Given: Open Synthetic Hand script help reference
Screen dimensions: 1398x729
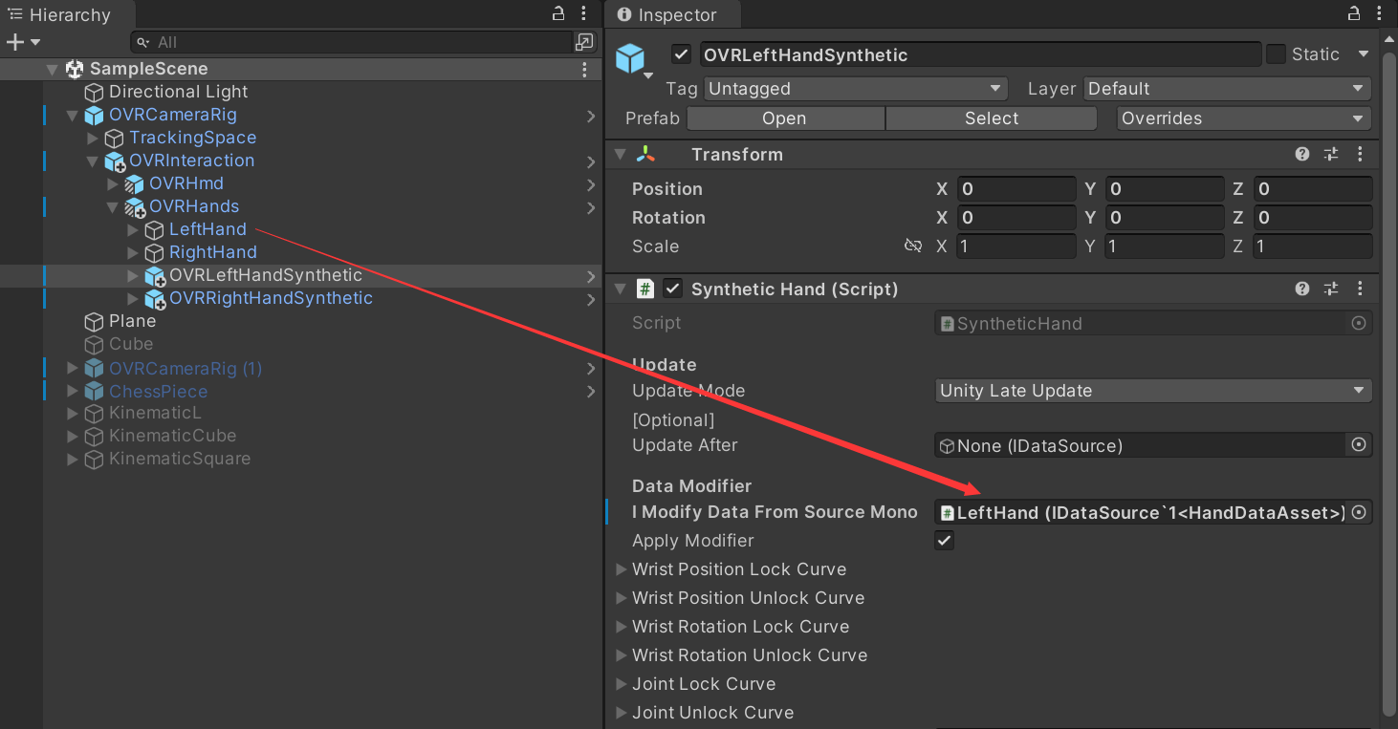Looking at the screenshot, I should click(x=1302, y=289).
